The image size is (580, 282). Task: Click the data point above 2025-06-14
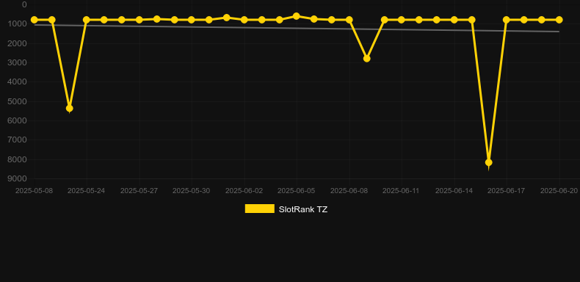454,20
